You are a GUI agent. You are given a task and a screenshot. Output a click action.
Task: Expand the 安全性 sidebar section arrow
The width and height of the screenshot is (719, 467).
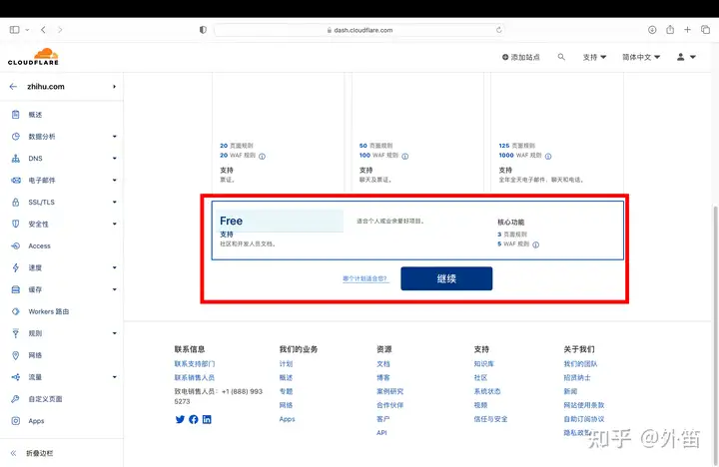point(115,225)
